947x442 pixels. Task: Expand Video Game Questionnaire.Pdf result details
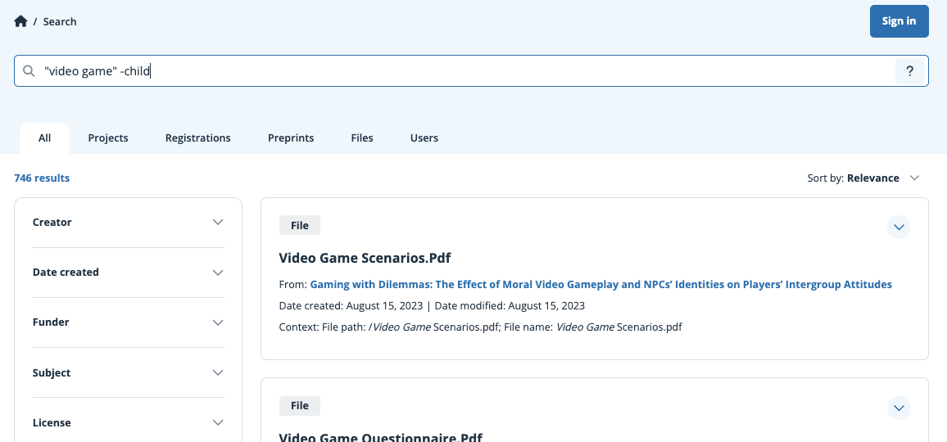(x=899, y=408)
